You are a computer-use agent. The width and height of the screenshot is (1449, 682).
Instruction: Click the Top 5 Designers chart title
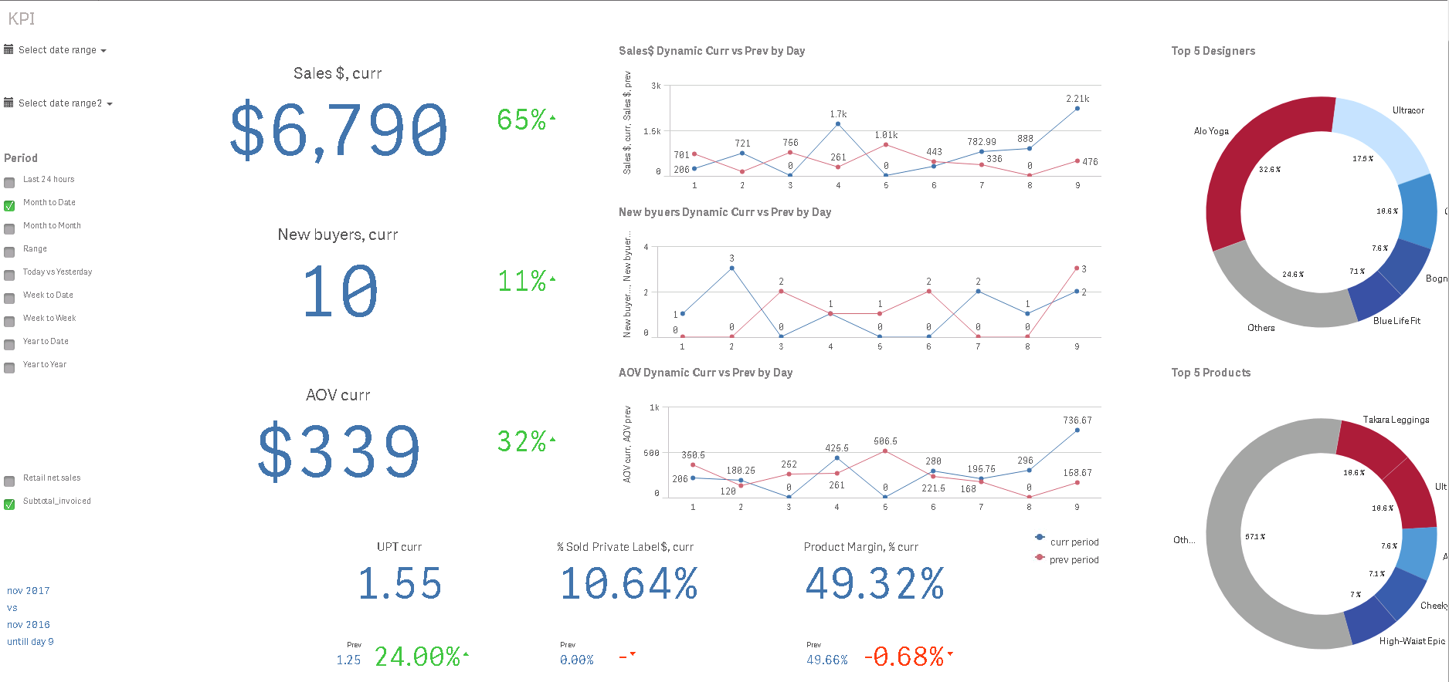(x=1213, y=51)
